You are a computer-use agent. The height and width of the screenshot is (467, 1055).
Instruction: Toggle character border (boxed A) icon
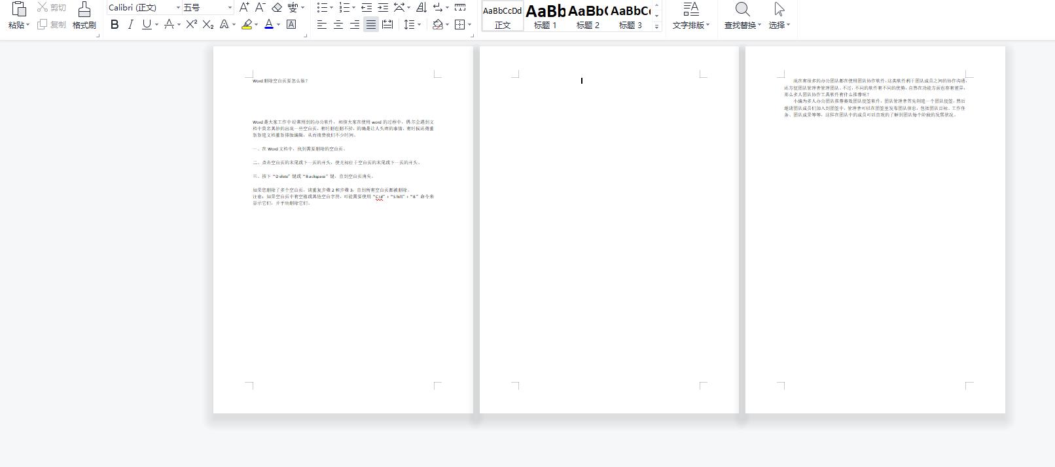click(291, 24)
